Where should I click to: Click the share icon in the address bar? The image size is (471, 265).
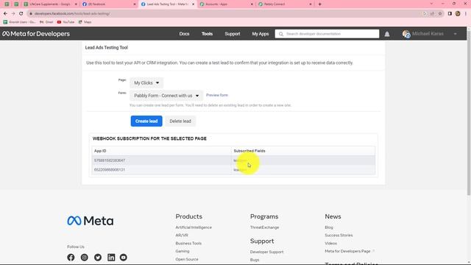[432, 13]
